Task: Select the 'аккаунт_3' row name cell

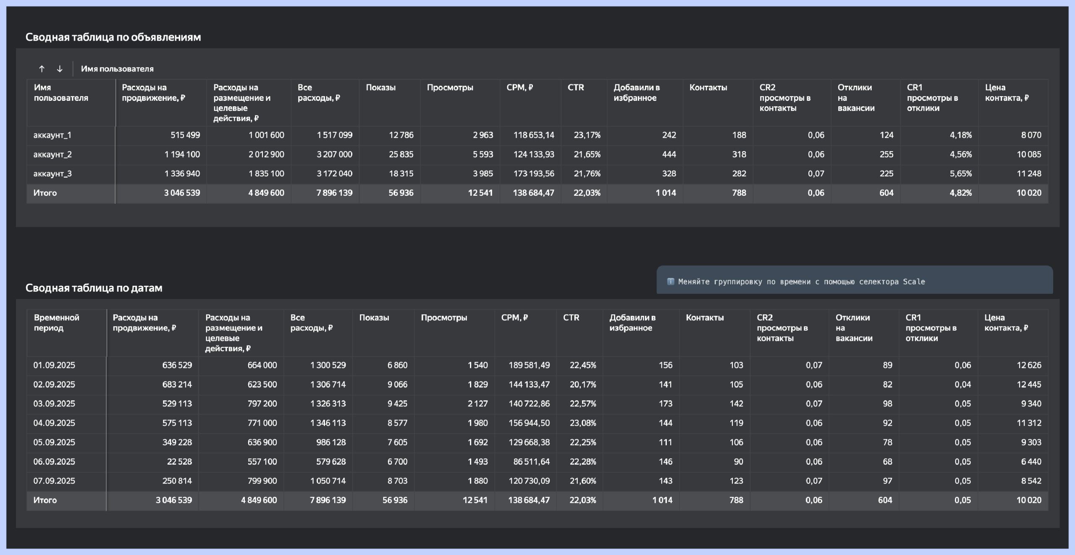Action: pos(52,174)
